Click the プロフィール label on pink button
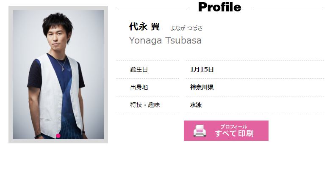The image size is (327, 170). (234, 126)
